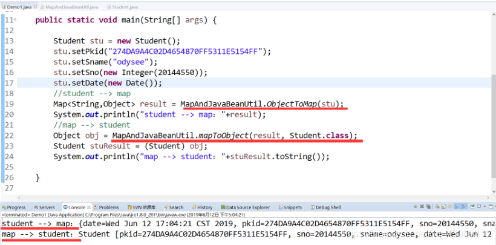Click the grey Terminate square in Console toolbar
Image resolution: width=496 pixels, height=245 pixels.
click(x=416, y=206)
